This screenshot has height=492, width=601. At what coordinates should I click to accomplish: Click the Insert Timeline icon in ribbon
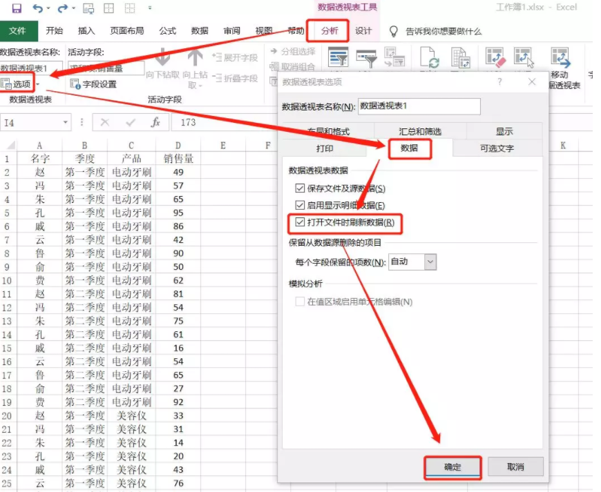click(x=366, y=58)
